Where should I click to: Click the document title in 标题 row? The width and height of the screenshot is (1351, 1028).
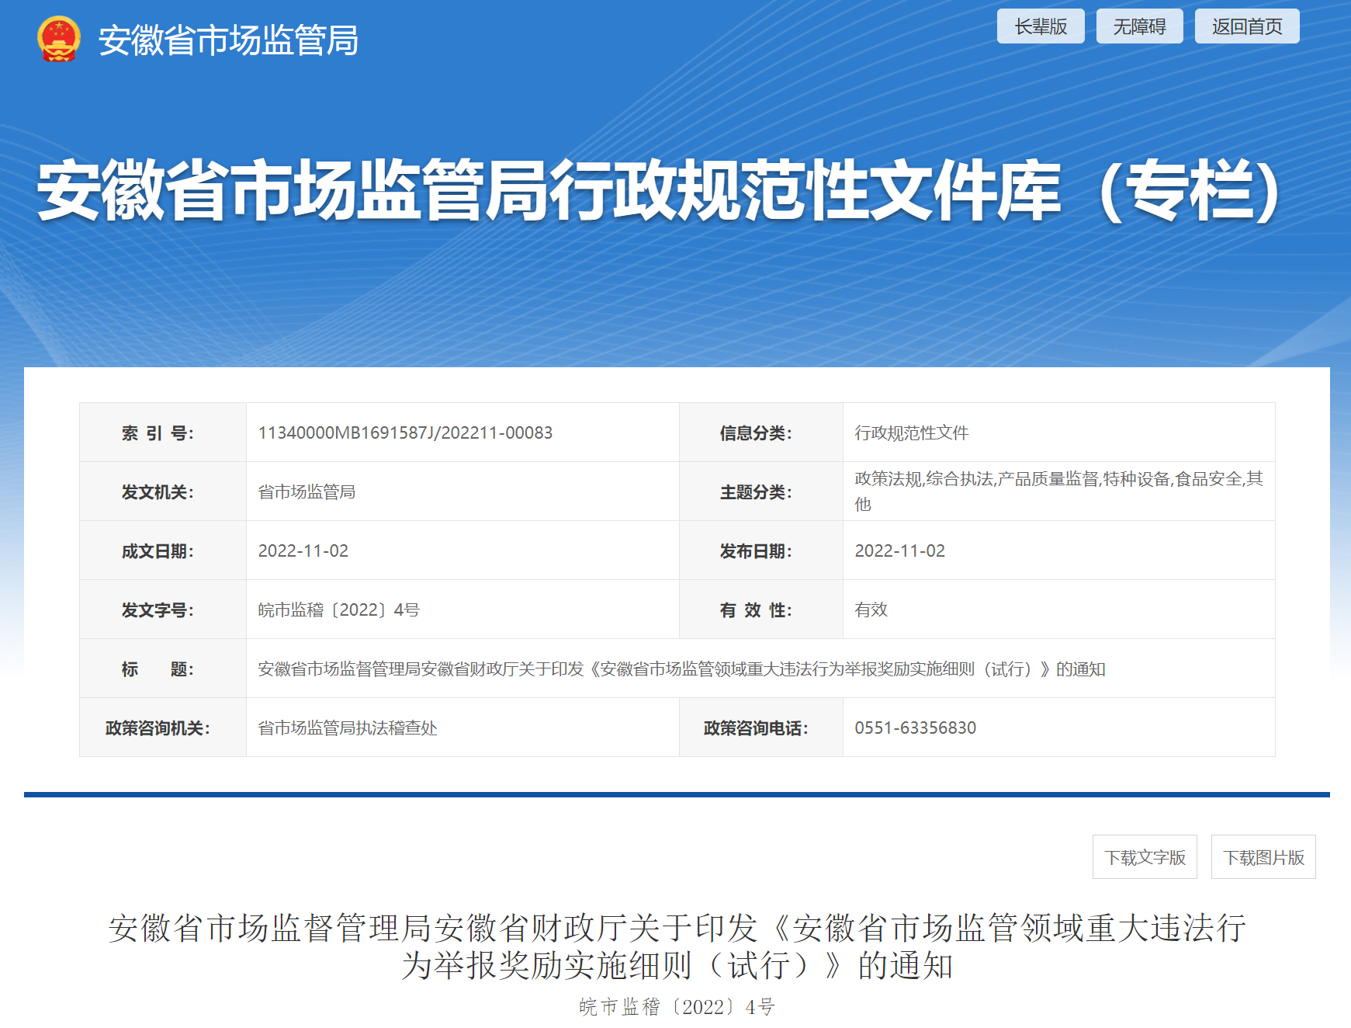(x=681, y=669)
